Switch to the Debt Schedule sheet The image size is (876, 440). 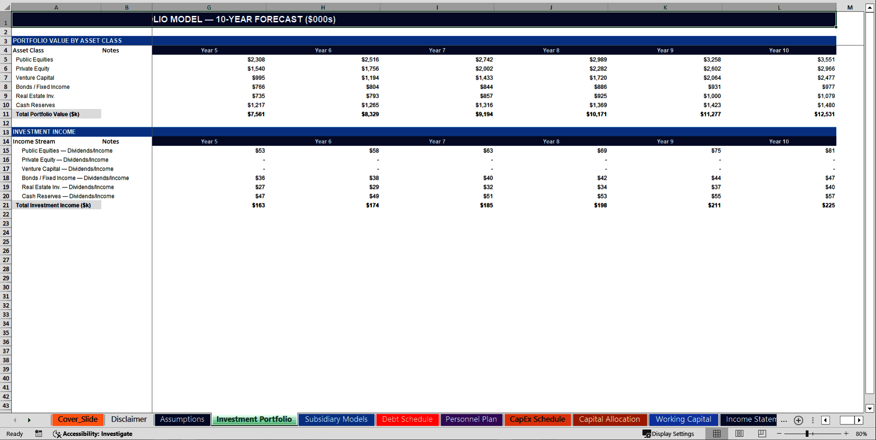point(407,419)
